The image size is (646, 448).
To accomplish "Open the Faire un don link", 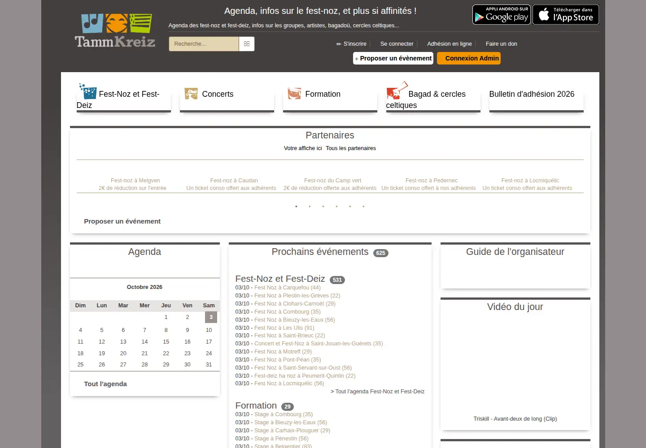I will 502,44.
